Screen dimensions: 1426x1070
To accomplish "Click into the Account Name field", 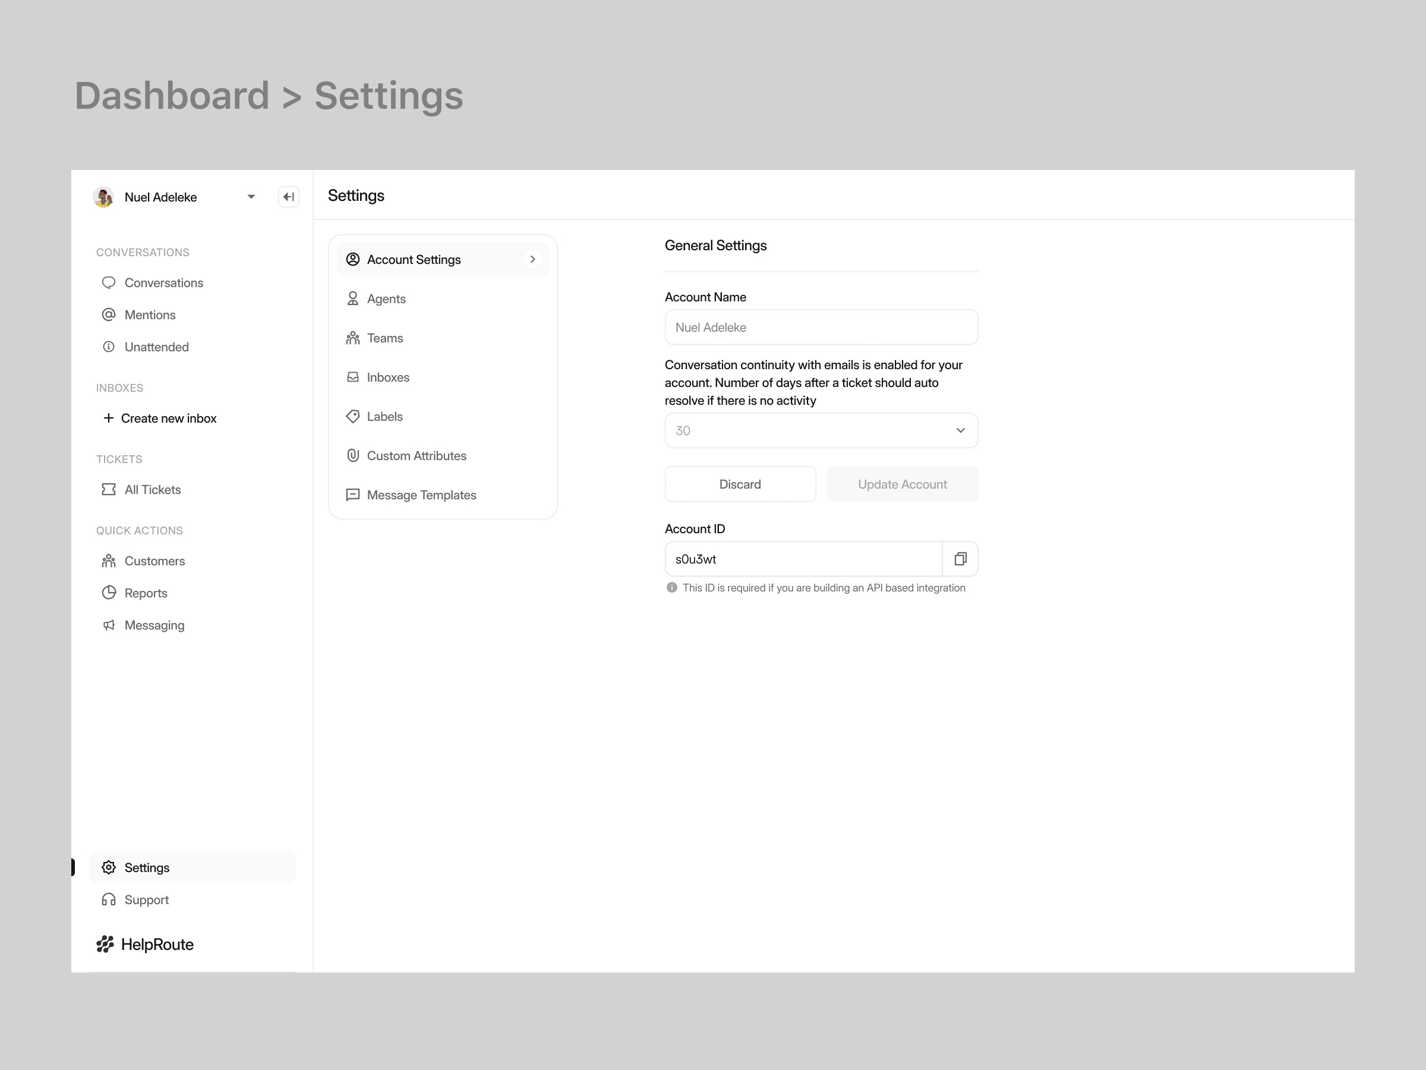I will tap(821, 327).
